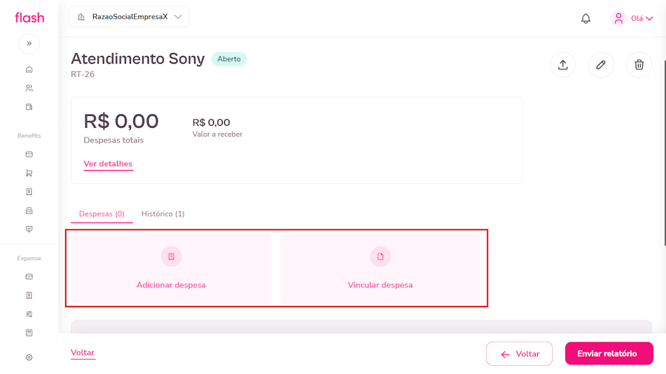Open the Olá user profile menu
Screen dimensions: 666x374
click(x=632, y=18)
